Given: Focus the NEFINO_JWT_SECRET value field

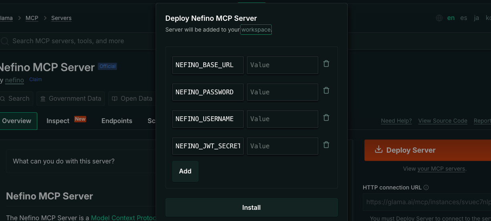Looking at the screenshot, I should tap(283, 146).
